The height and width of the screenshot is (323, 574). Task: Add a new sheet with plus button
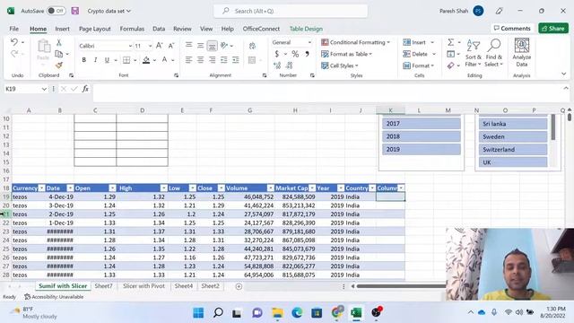click(239, 286)
